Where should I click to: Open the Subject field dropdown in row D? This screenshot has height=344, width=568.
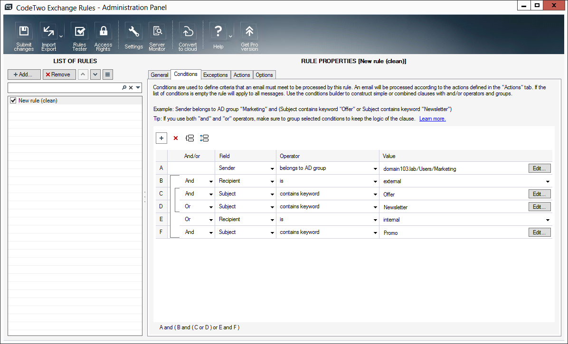272,207
